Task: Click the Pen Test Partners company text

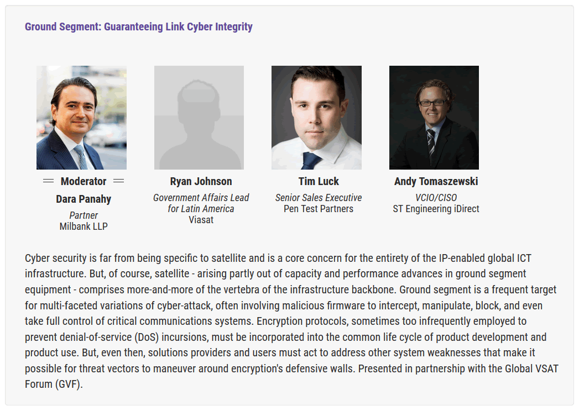Action: tap(319, 209)
